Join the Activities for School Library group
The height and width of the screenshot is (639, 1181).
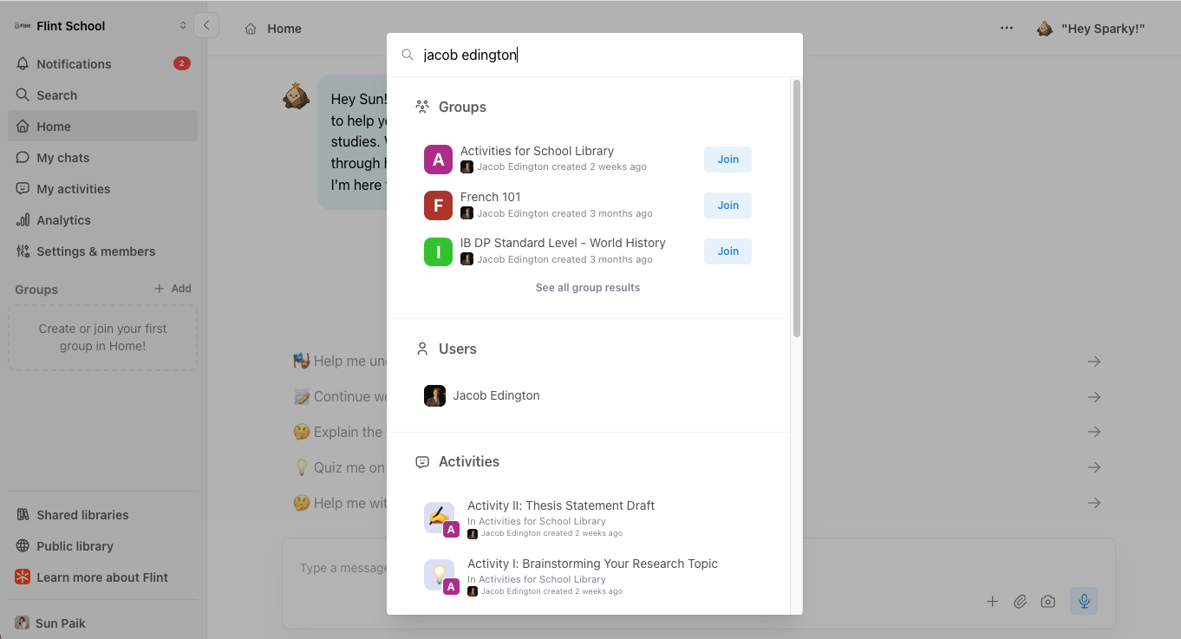(728, 160)
